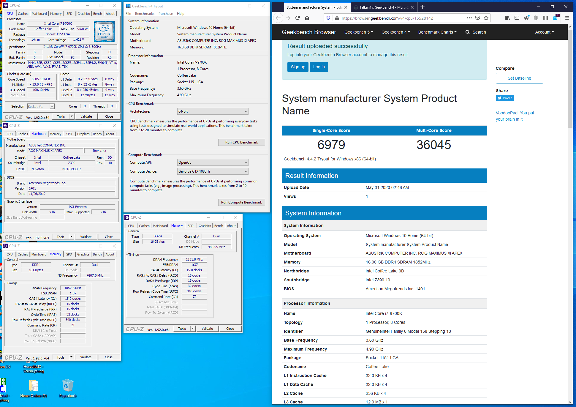Close the System manufacturer tab
This screenshot has width=576, height=407.
point(346,7)
